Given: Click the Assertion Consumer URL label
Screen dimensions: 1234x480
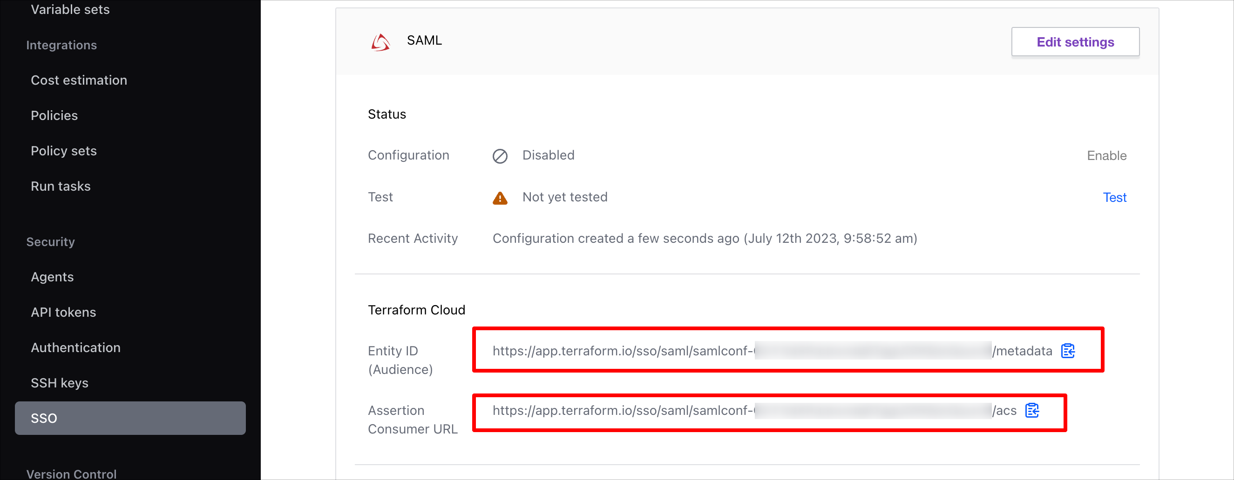Looking at the screenshot, I should tap(413, 419).
